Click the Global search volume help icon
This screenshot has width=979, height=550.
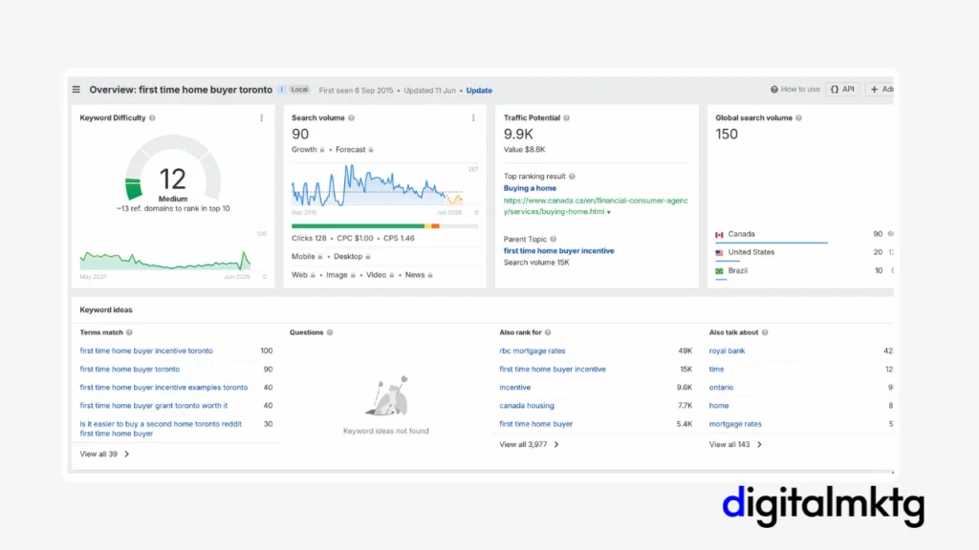click(798, 118)
